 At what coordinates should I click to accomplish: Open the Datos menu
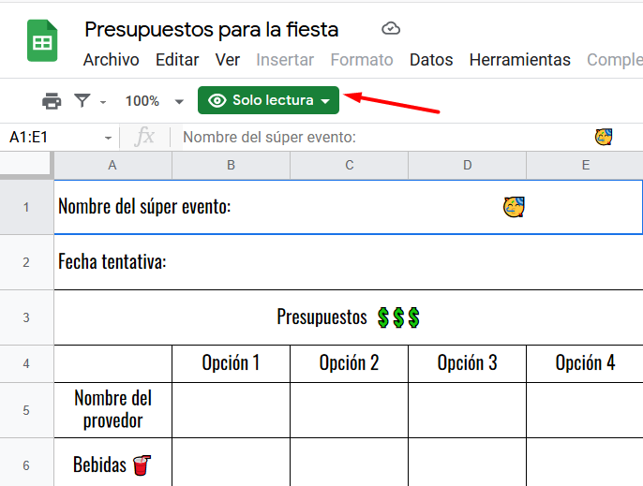click(x=431, y=60)
